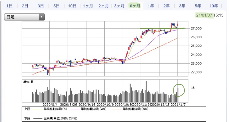
Task: Switch to the 2日 range tab
Action: [25, 6]
